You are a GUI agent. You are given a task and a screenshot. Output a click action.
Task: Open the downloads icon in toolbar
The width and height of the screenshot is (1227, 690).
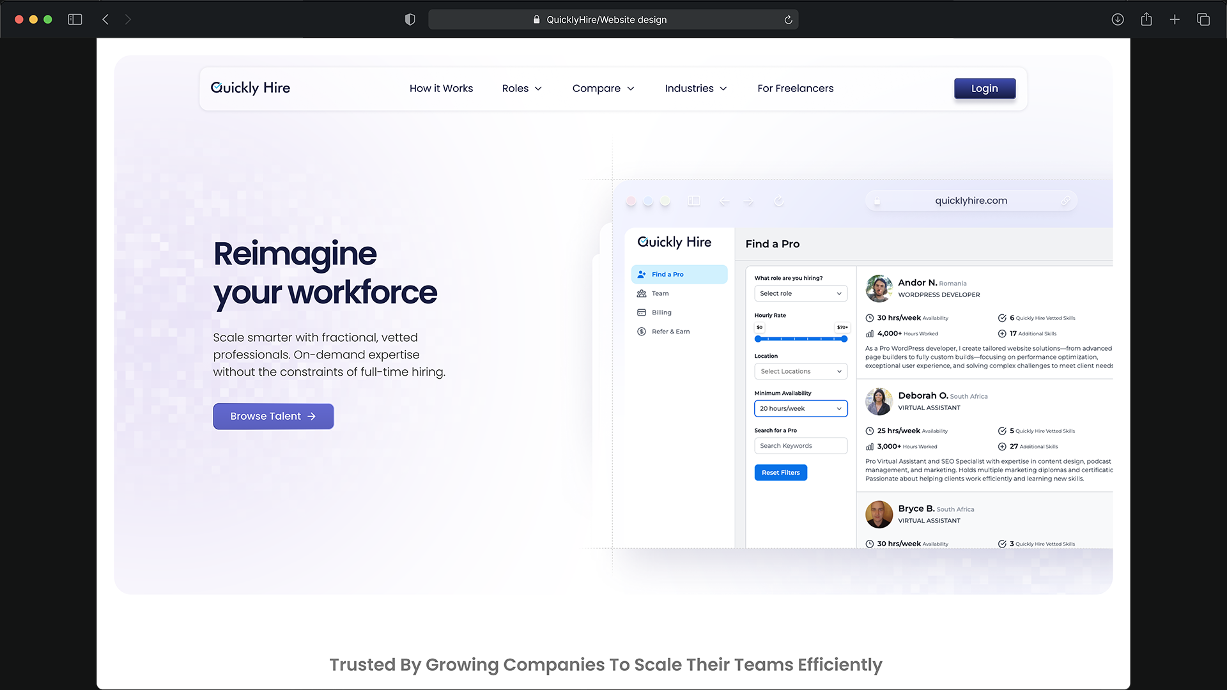[1117, 19]
